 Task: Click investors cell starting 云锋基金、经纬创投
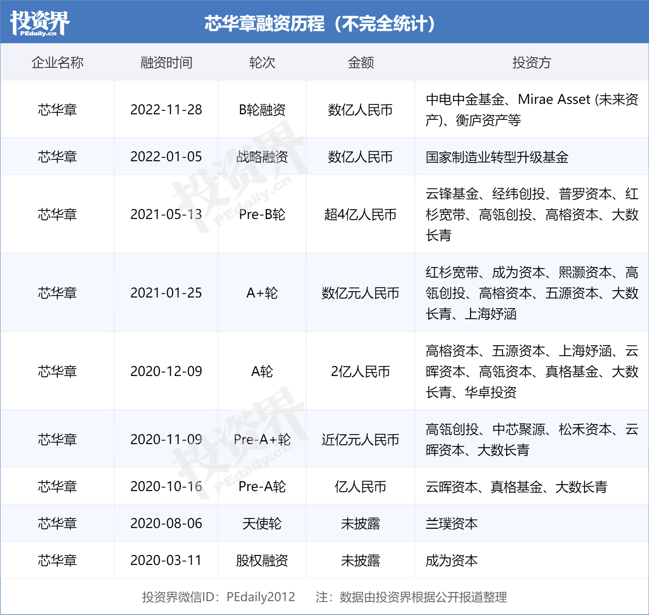(x=532, y=214)
